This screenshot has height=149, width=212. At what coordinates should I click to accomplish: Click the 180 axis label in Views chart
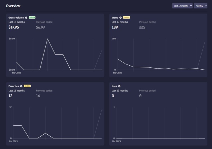click(114, 39)
